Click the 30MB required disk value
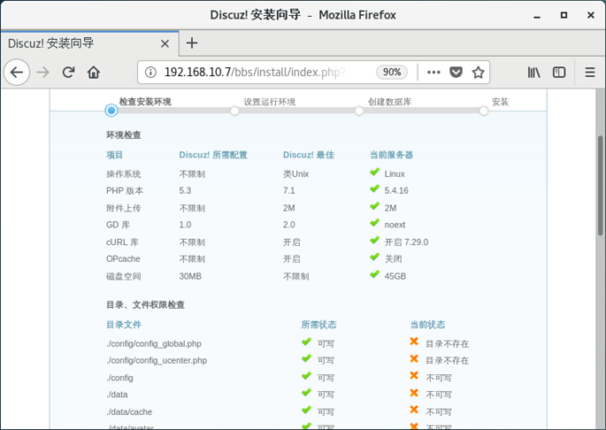 (x=190, y=276)
